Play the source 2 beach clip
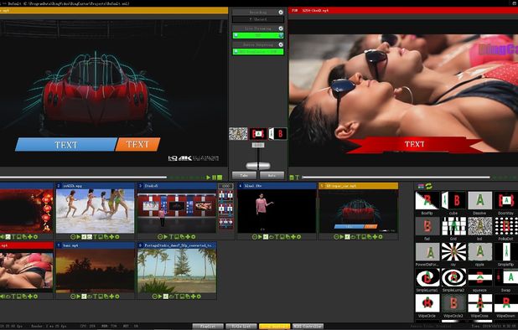The image size is (518, 330). 78,237
